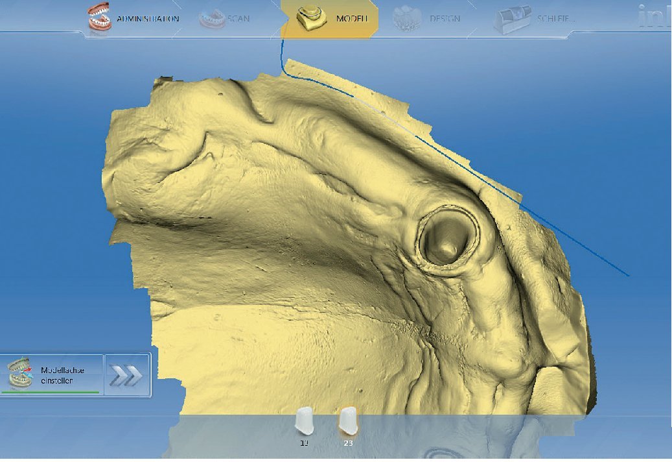Open the ADMINISTRATION phase tab
Viewport: 672px width, 462px height.
point(148,19)
